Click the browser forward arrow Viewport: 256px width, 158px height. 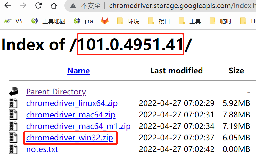(23, 5)
